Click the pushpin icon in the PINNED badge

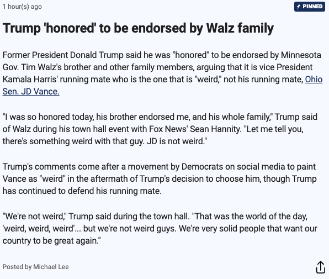coord(299,7)
